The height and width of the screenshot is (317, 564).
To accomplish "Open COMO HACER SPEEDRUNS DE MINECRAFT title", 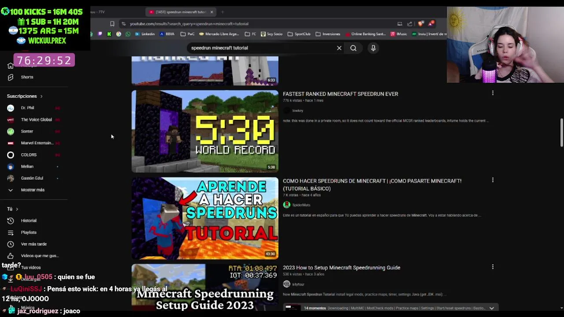I will [x=372, y=184].
